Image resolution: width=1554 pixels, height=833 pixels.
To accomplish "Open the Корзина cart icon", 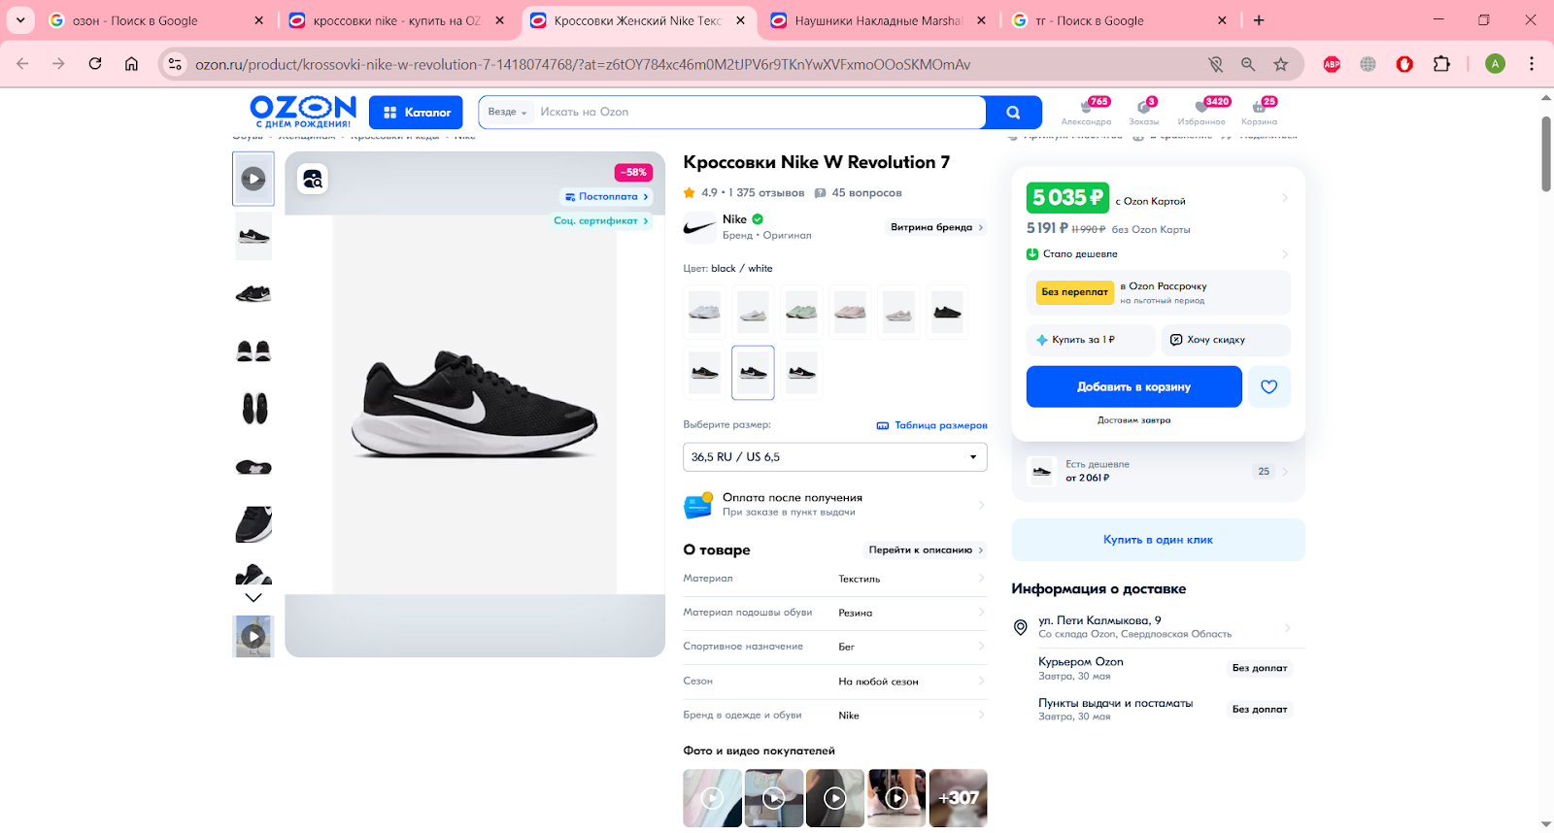I will [1259, 112].
